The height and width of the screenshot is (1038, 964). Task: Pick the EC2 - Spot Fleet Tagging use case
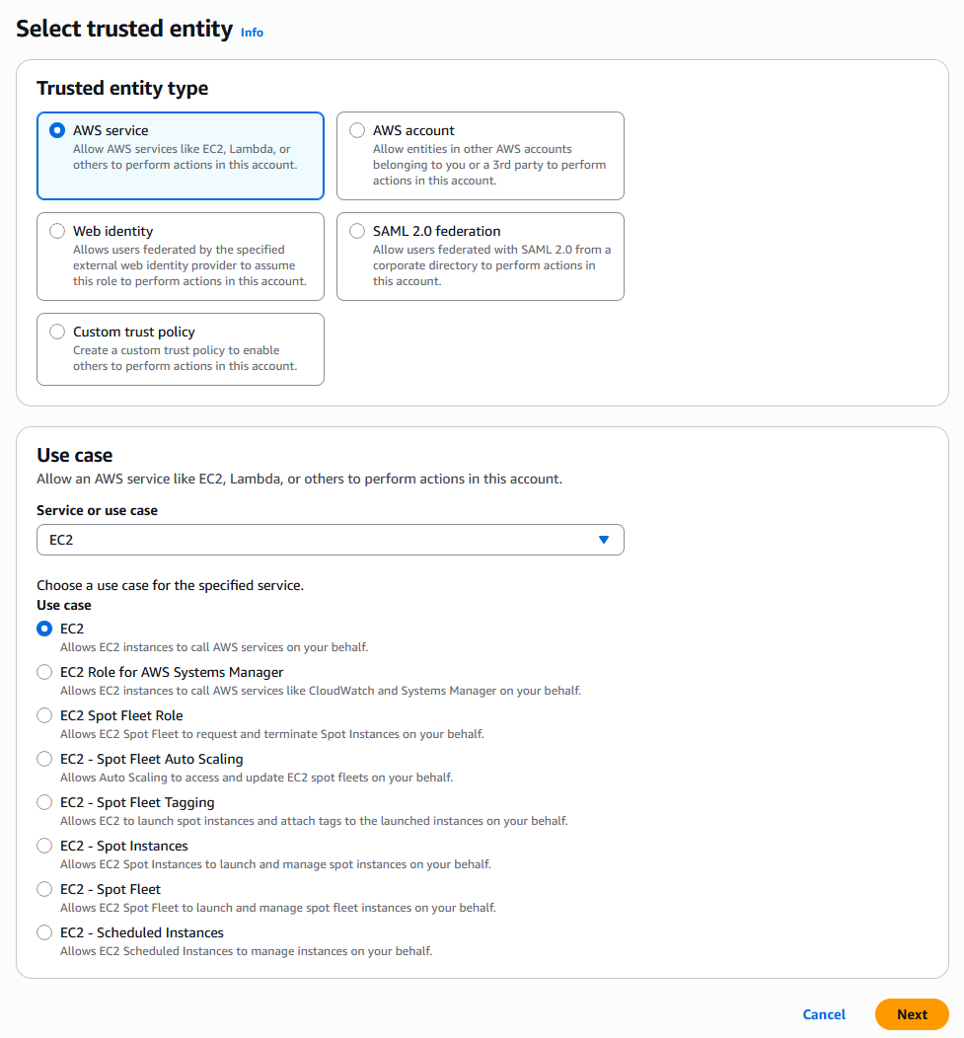point(44,802)
